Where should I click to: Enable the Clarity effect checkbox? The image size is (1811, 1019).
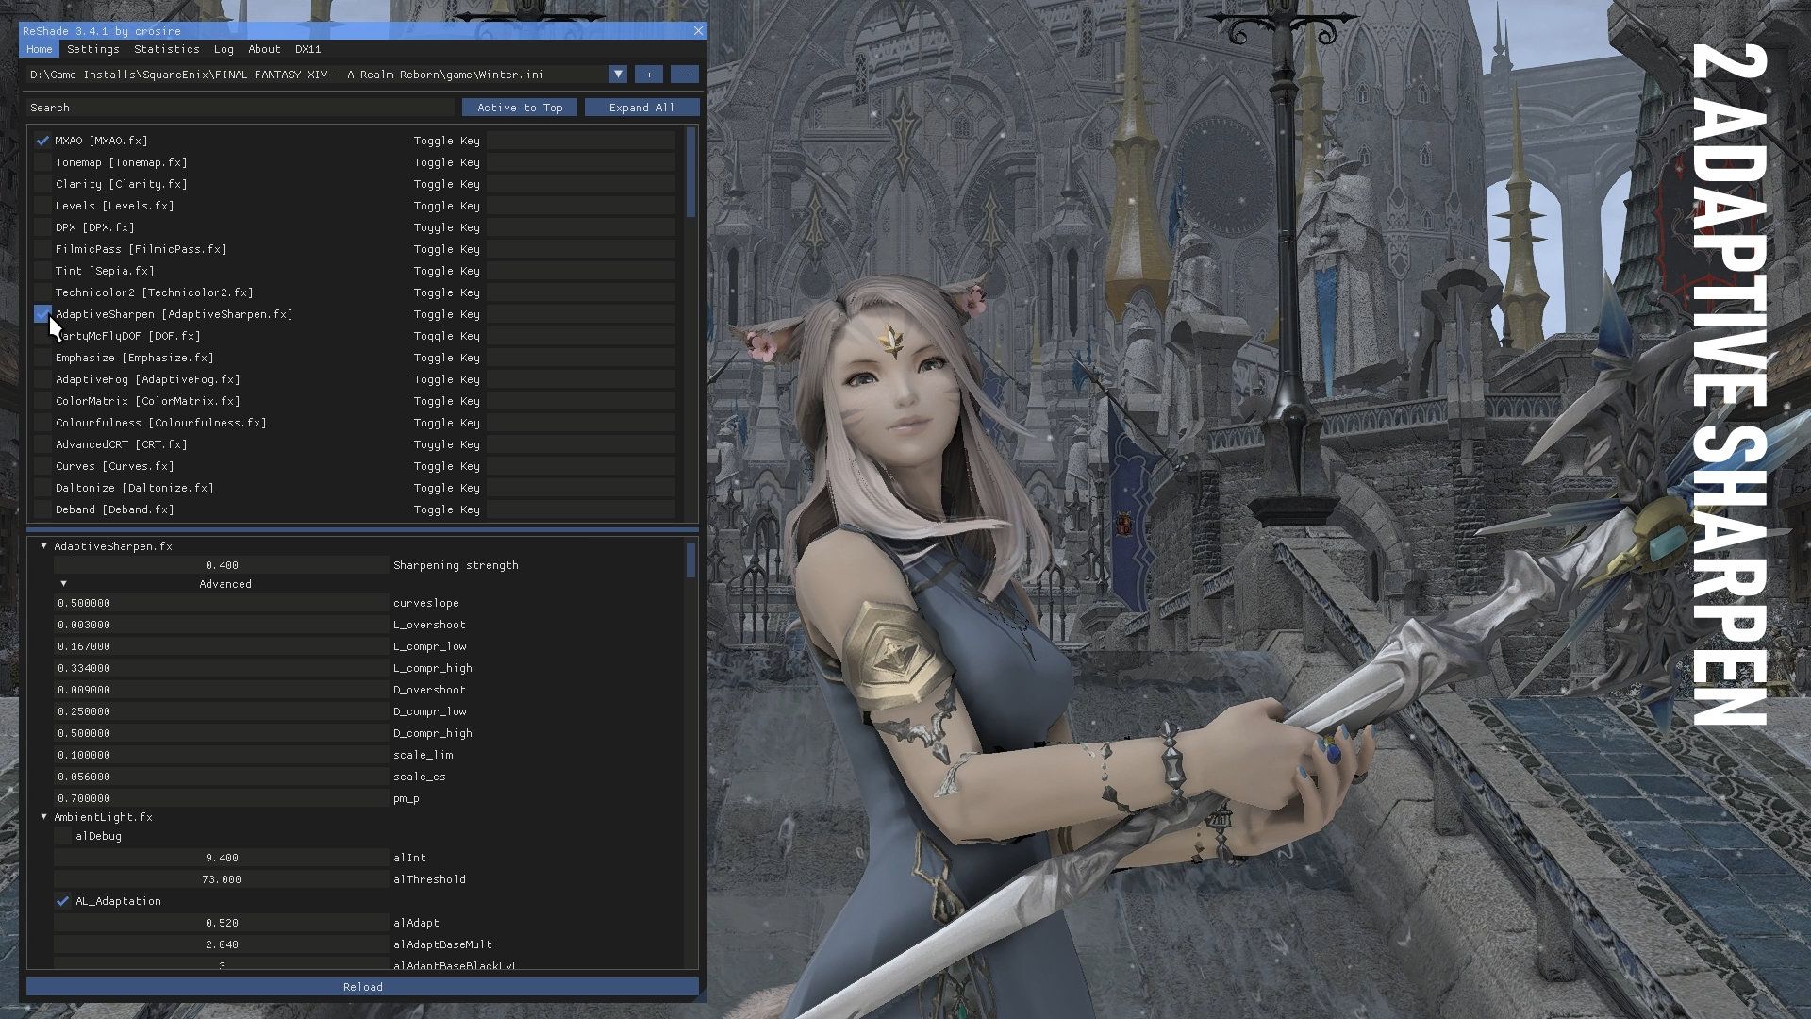point(42,184)
